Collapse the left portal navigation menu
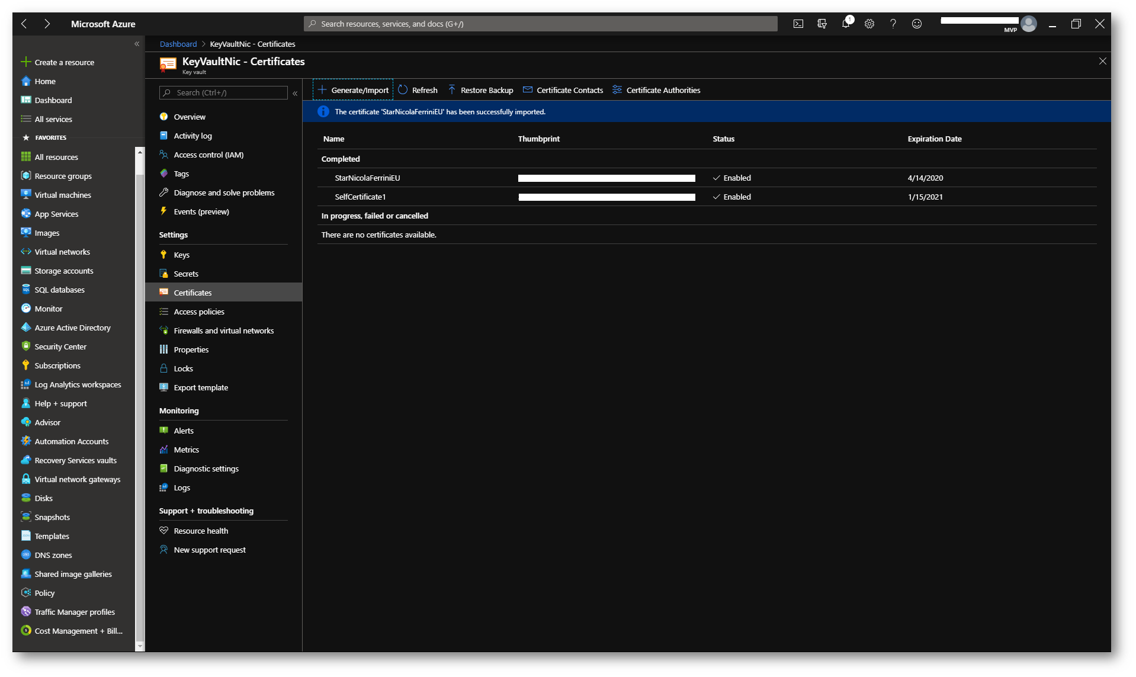This screenshot has width=1136, height=677. coord(137,44)
